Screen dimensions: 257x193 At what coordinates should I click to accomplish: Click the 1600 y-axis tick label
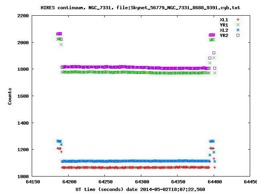[23, 96]
